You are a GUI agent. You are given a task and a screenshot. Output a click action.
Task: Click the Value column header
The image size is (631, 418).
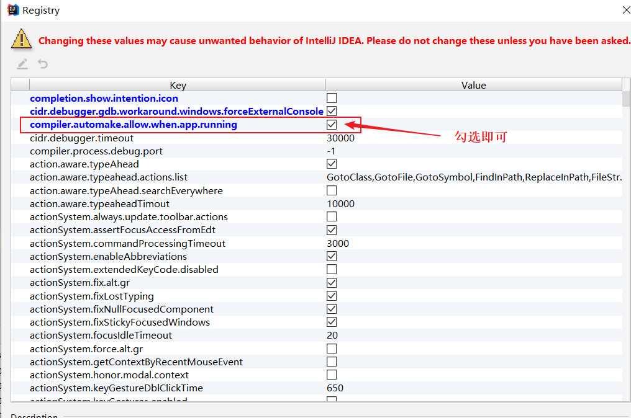(x=474, y=85)
